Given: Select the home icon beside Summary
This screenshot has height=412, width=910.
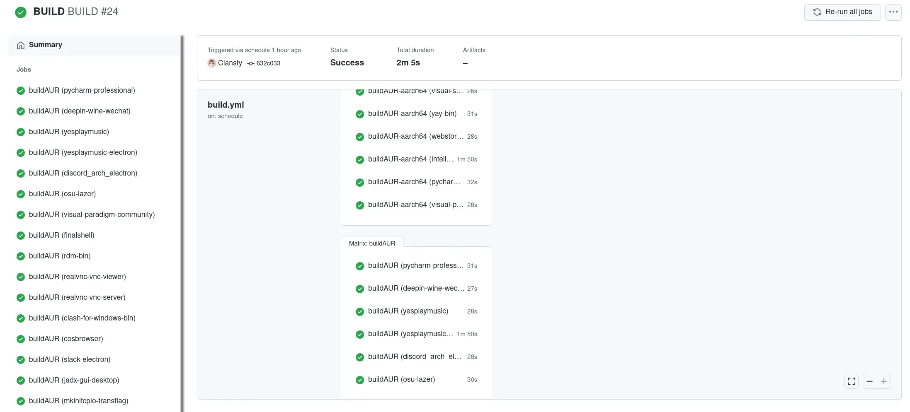Looking at the screenshot, I should [x=20, y=45].
